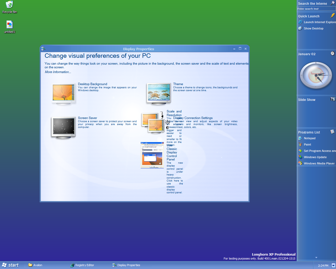
Task: Click the Quick Launch lightning icon
Action: pyautogui.click(x=333, y=16)
